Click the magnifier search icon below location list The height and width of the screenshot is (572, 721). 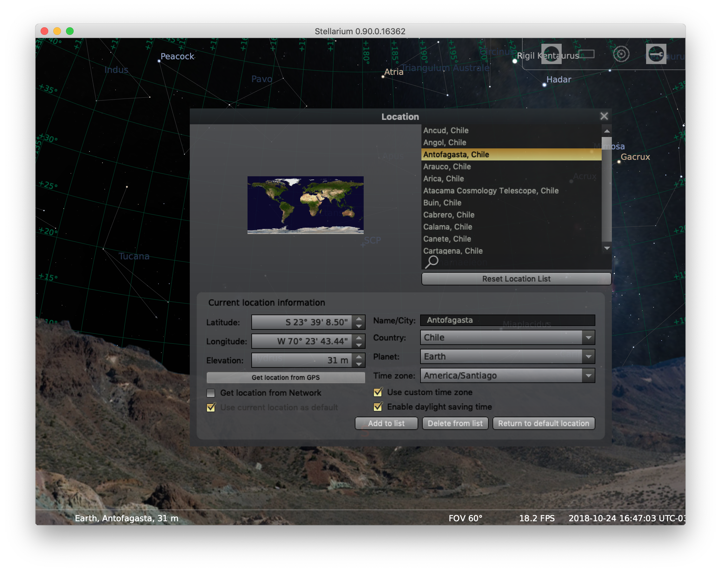pyautogui.click(x=431, y=262)
